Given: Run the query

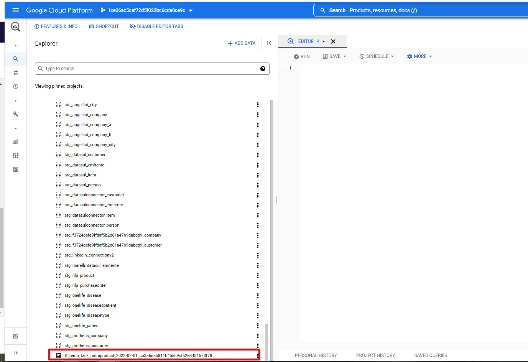Looking at the screenshot, I should [x=302, y=56].
